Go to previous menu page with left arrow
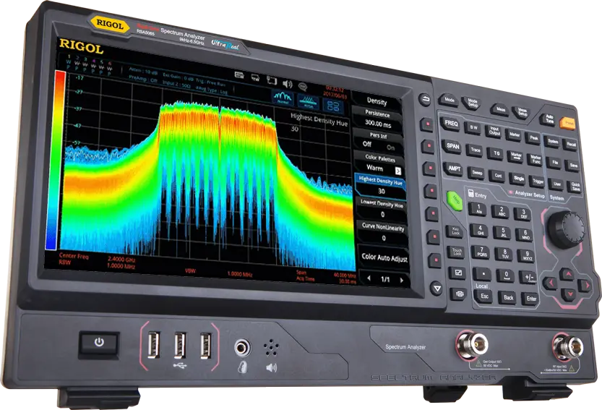 (369, 278)
